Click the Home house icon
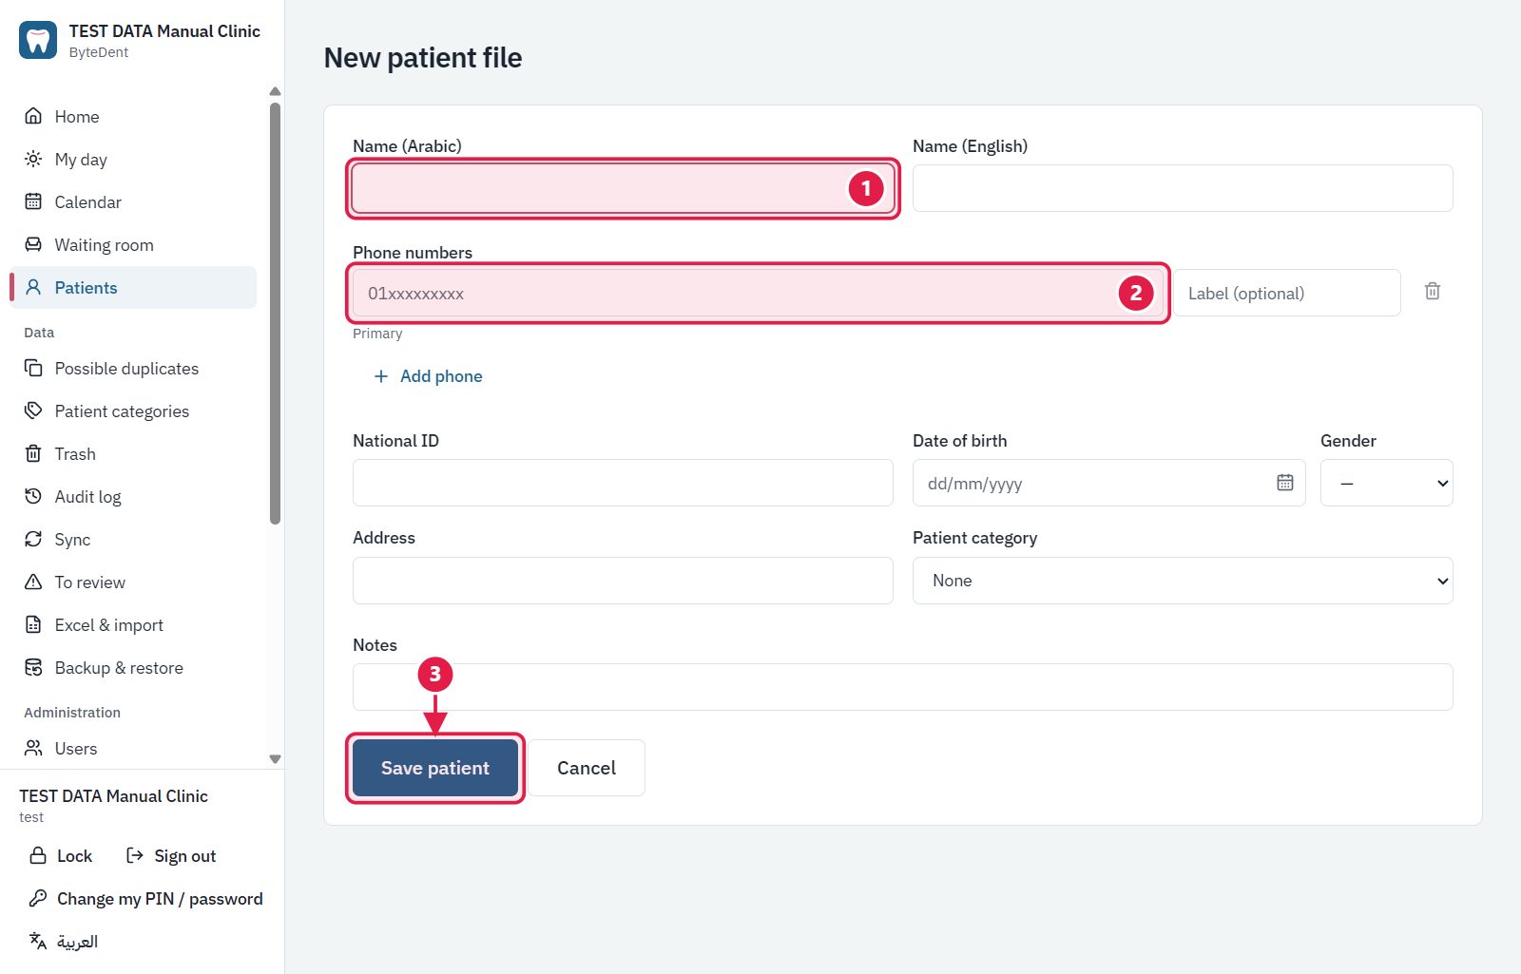 (x=33, y=116)
